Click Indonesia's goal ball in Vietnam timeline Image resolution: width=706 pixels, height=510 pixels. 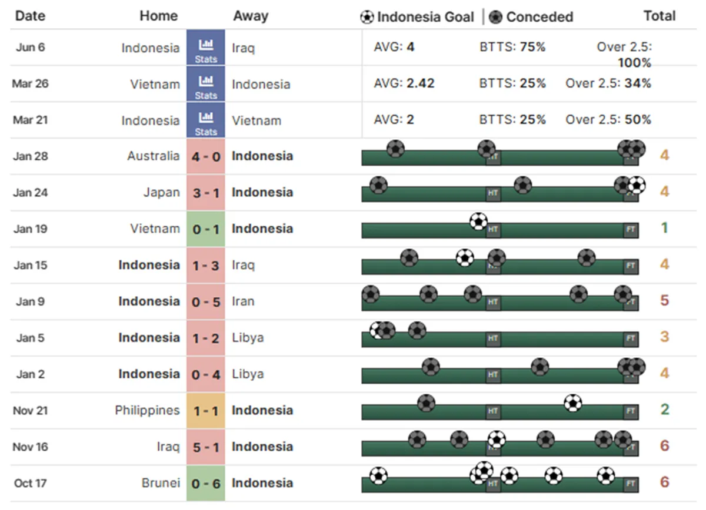coord(479,222)
